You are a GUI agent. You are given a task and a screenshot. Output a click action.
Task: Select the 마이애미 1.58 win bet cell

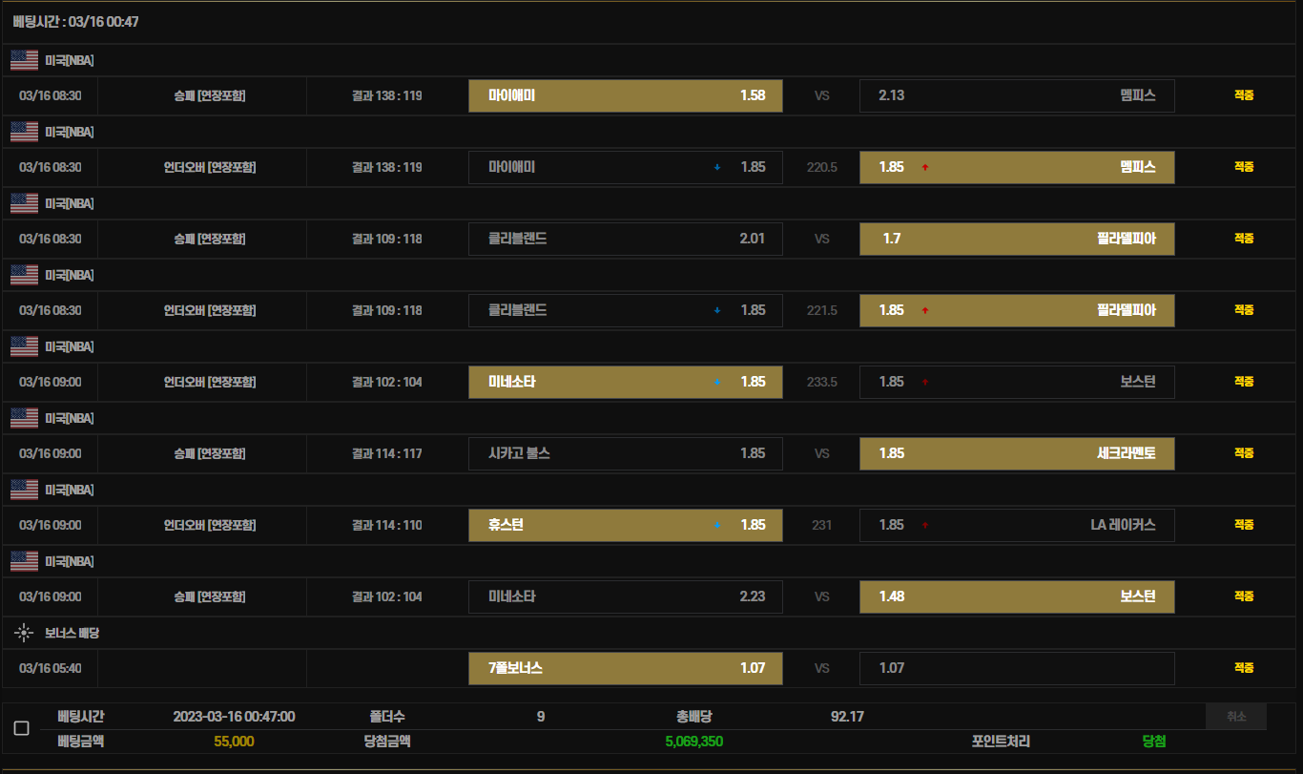click(x=626, y=95)
